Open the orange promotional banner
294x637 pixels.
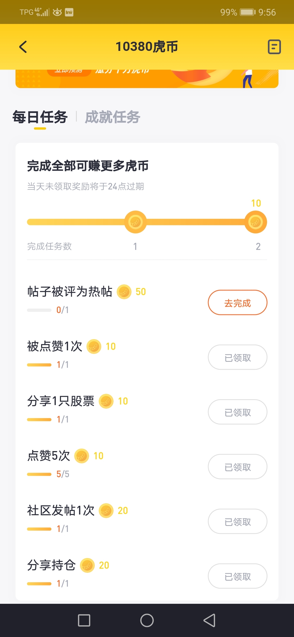[x=147, y=79]
